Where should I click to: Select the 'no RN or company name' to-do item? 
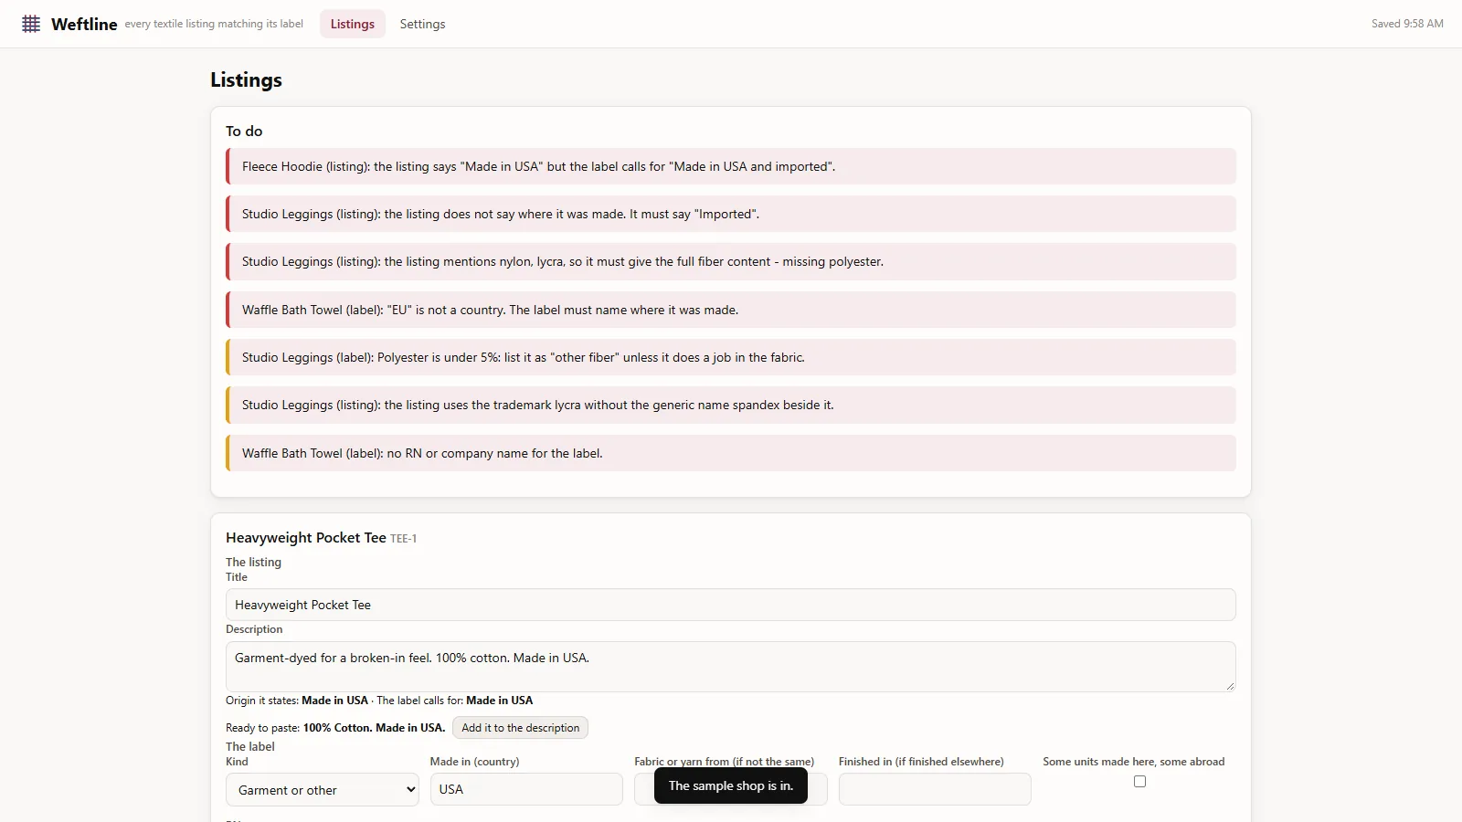pyautogui.click(x=731, y=453)
